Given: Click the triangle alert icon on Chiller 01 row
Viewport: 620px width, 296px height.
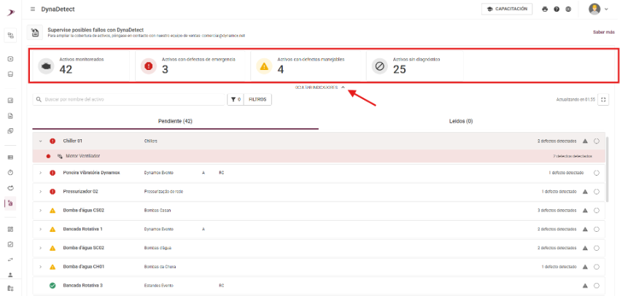Looking at the screenshot, I should pyautogui.click(x=585, y=141).
